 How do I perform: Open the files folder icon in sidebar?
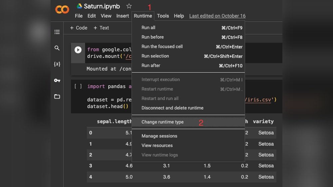57,97
